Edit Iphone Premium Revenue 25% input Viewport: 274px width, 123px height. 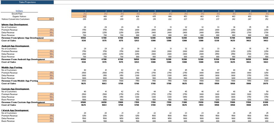[x=45, y=30]
